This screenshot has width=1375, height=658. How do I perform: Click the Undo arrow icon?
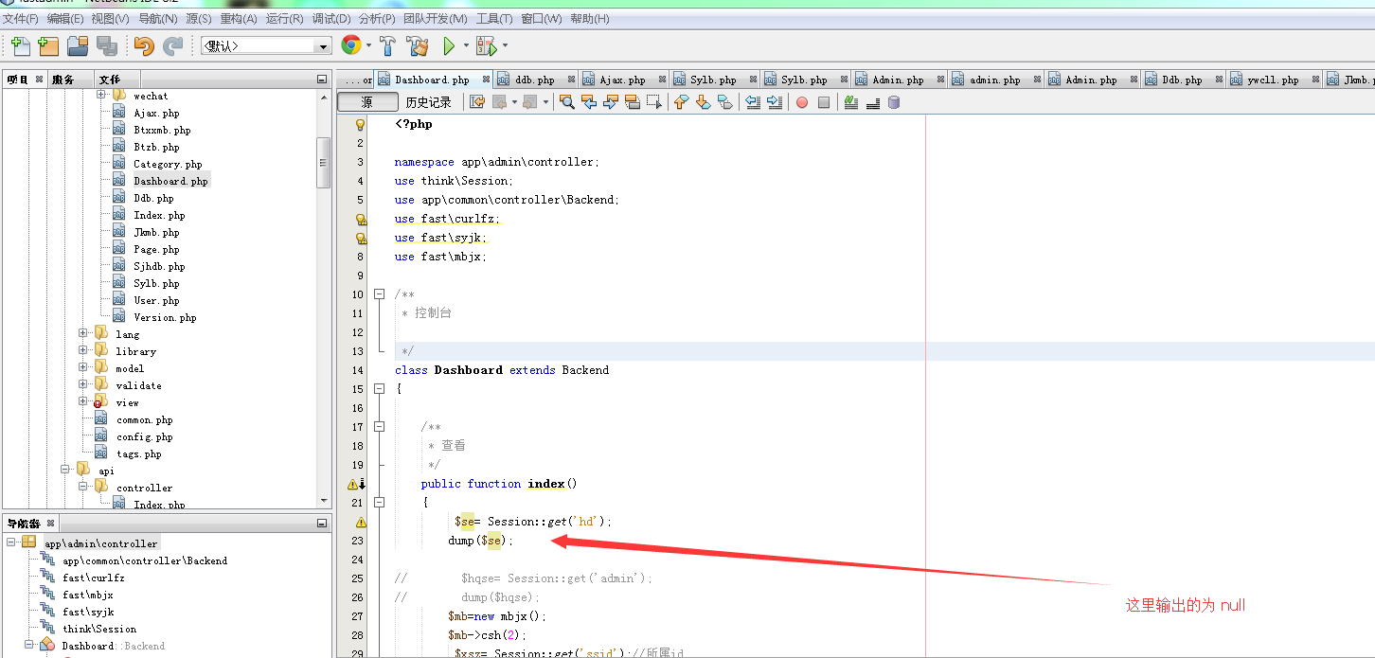tap(144, 45)
